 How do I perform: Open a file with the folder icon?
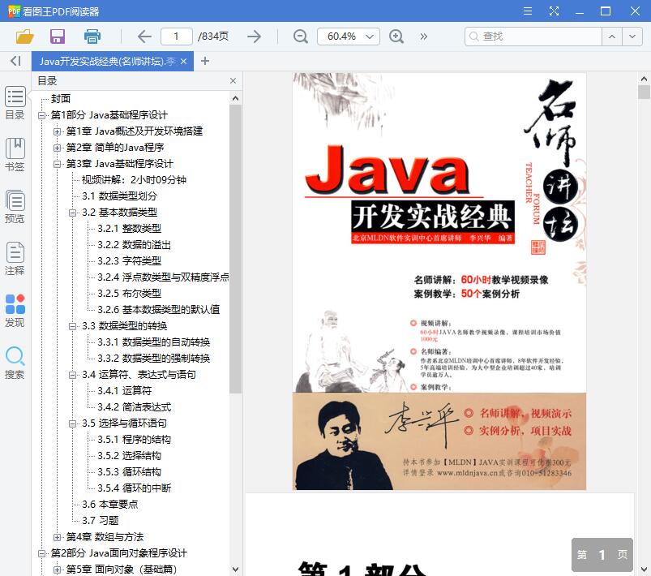coord(24,37)
